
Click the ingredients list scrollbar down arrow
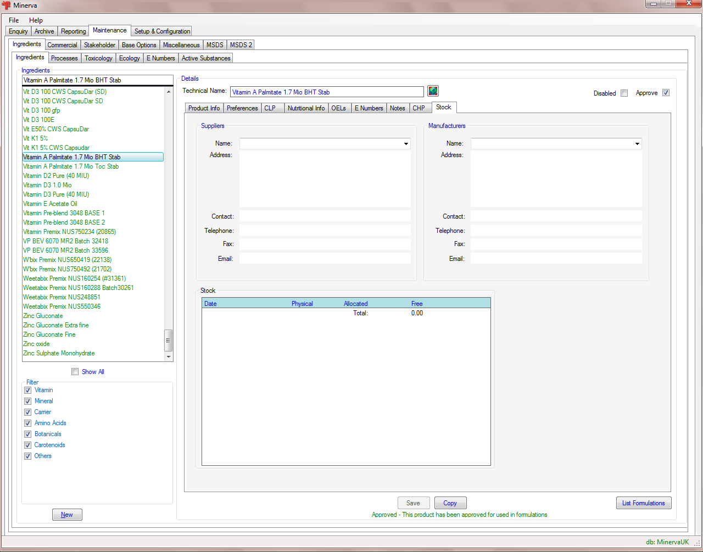169,357
